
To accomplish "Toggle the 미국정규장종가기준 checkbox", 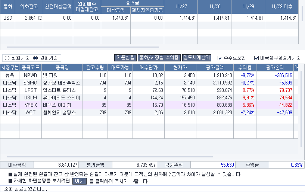I will point(256,58).
